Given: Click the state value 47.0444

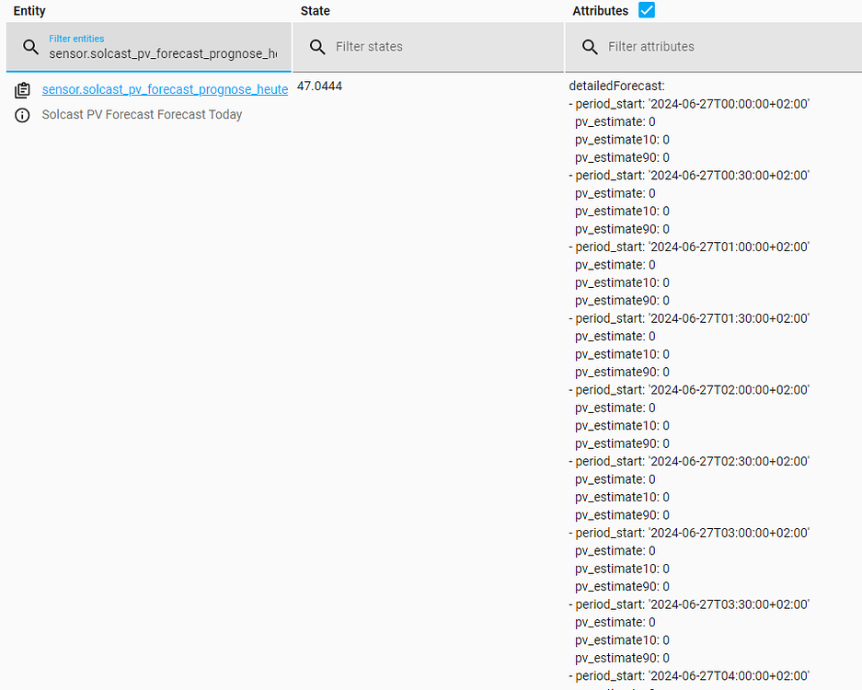Looking at the screenshot, I should [x=317, y=86].
